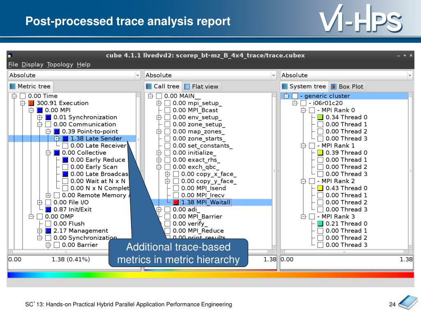Click the rainbow color scale bar
Screen dimensions: 421x316
[210, 275]
